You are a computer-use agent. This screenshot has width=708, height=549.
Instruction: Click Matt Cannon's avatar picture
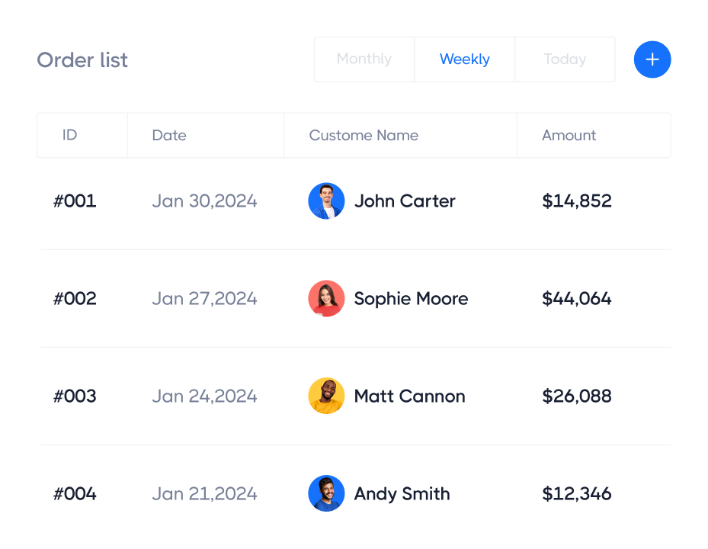(x=326, y=396)
